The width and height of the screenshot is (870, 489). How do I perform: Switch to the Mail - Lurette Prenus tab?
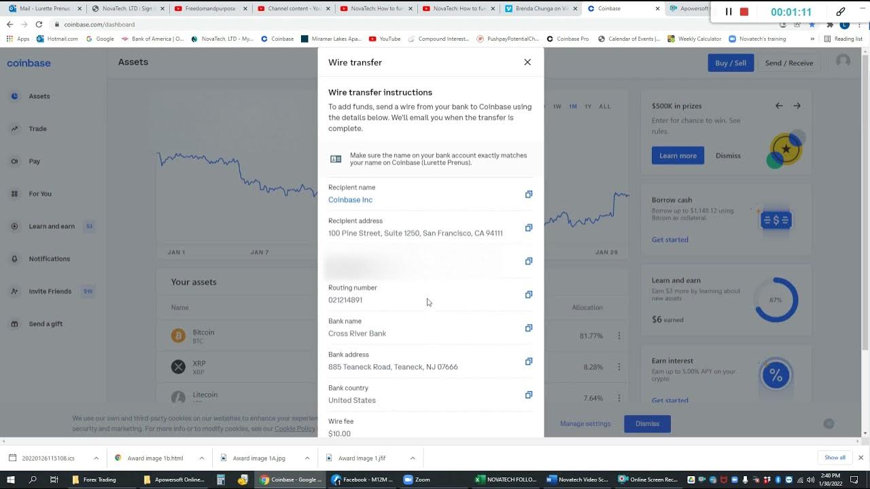click(44, 8)
